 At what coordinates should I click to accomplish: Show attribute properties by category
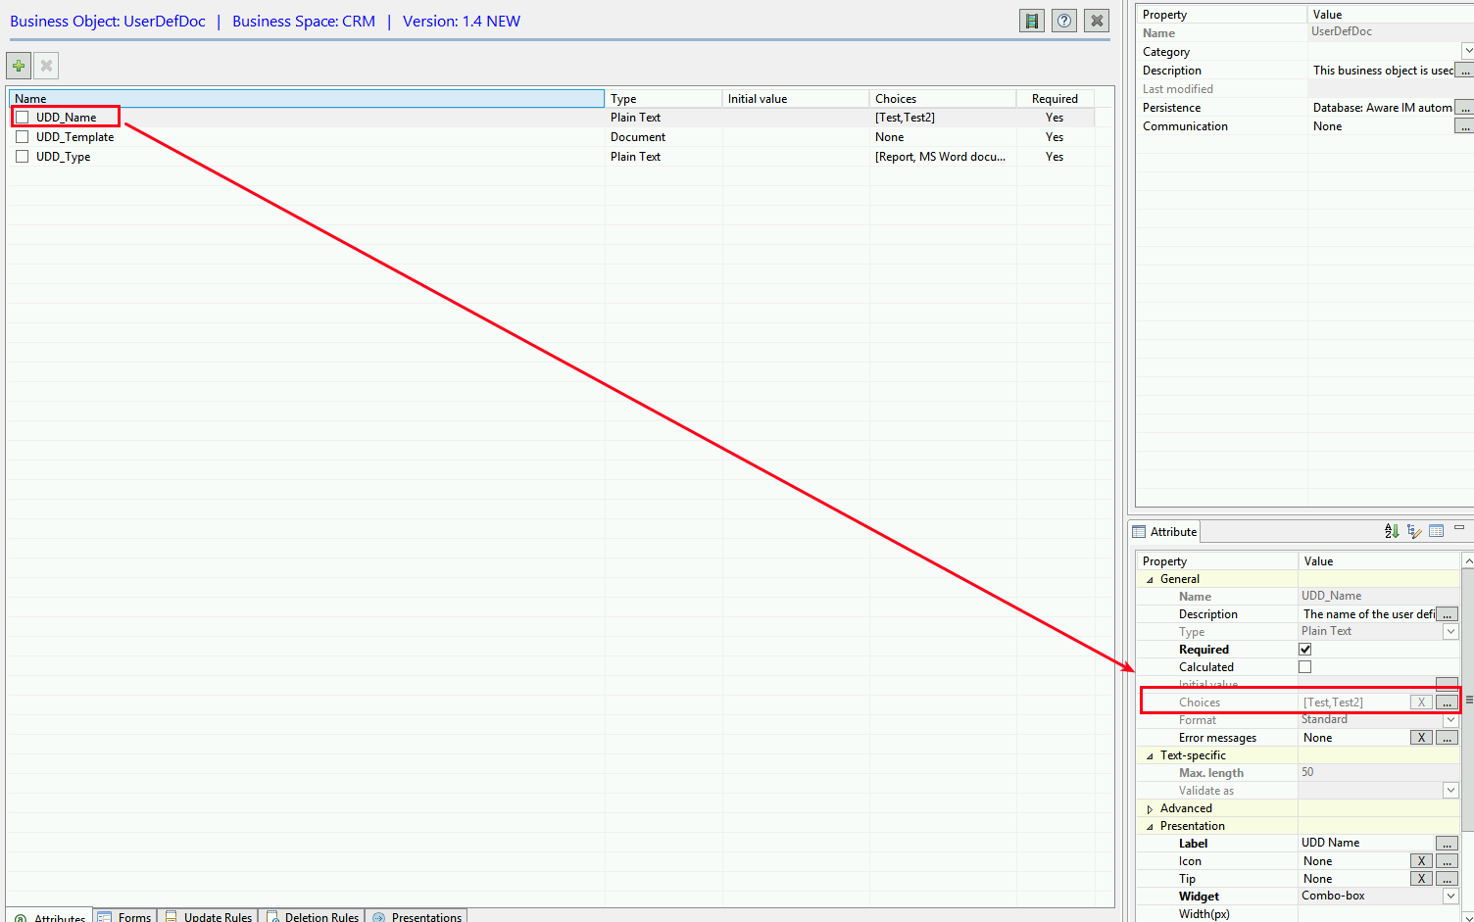point(1414,531)
